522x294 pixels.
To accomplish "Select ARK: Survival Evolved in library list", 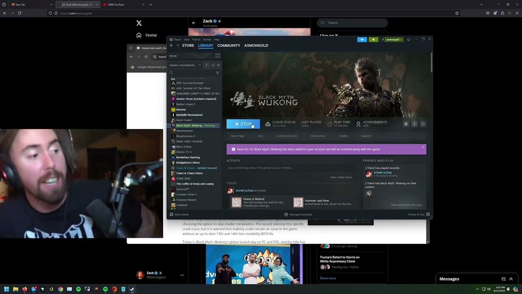I will click(x=190, y=83).
